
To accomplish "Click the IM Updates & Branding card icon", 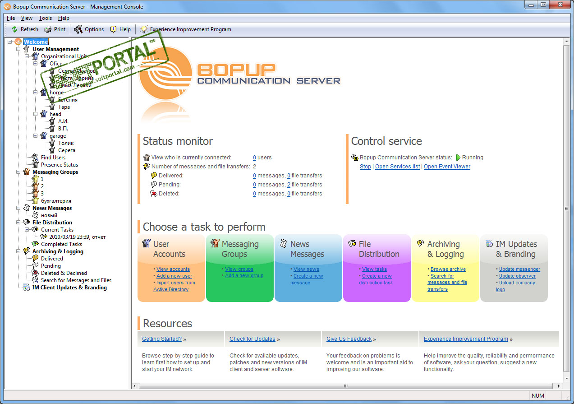I will (x=489, y=243).
